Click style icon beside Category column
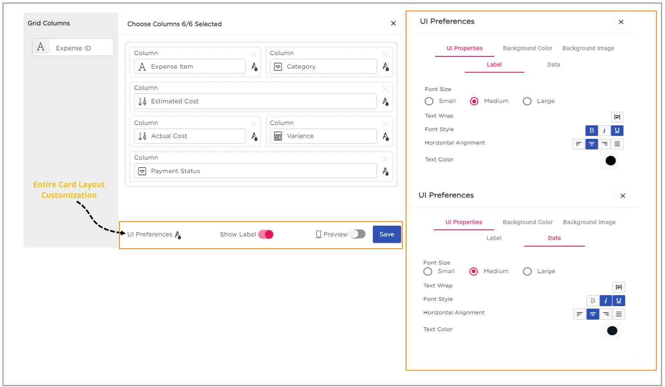Viewport: 665px width, 387px height. coord(385,67)
